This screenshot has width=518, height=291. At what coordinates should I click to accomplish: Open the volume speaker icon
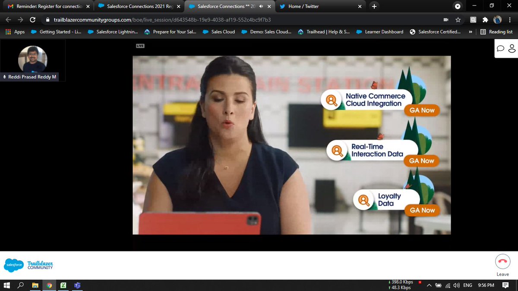457,285
